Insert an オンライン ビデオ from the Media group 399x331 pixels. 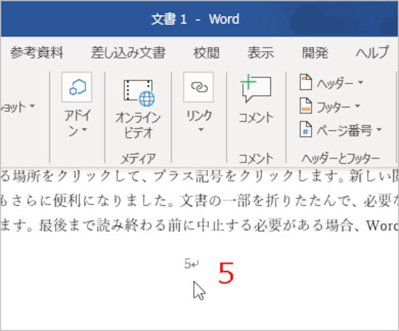[x=138, y=92]
